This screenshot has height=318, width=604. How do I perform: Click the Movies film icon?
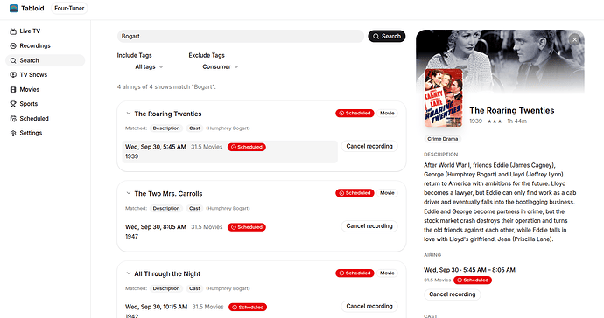point(13,89)
